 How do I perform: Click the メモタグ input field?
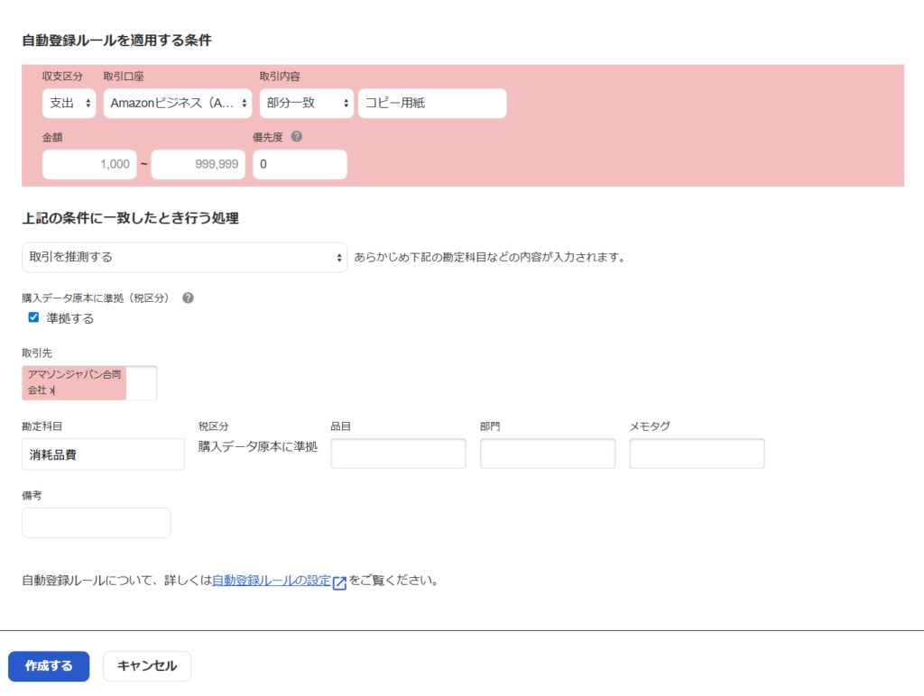[x=698, y=453]
